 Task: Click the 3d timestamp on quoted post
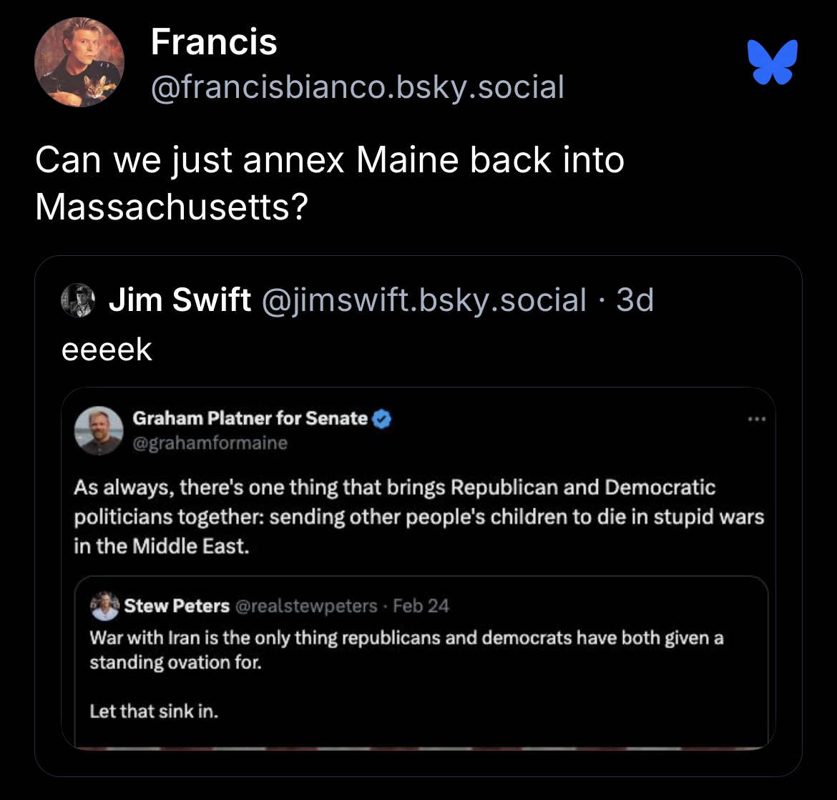pyautogui.click(x=635, y=300)
